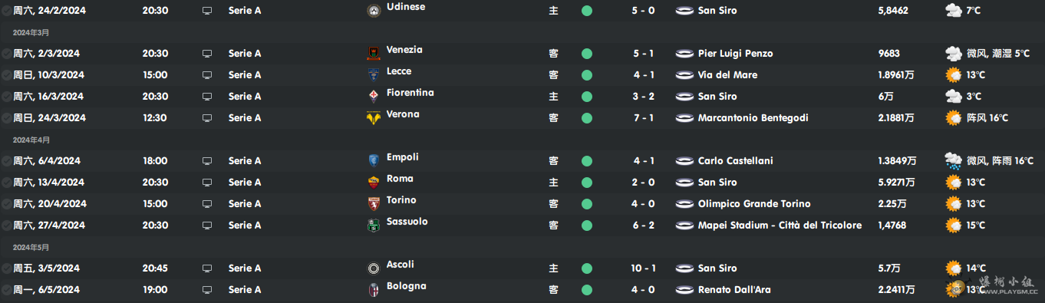1045x303 pixels.
Task: Open the 10 - 1 Ascoli match result
Action: (x=643, y=268)
